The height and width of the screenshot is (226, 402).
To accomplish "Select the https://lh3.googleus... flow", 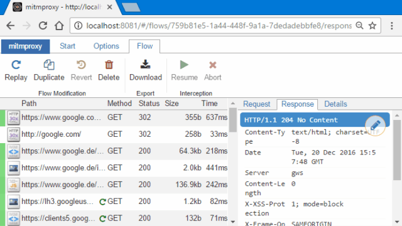I will point(114,202).
